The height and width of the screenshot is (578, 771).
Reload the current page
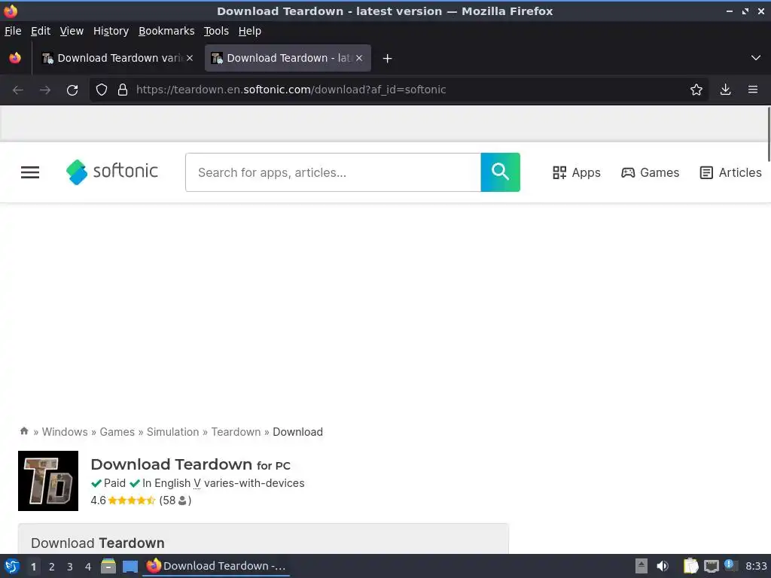tap(72, 90)
